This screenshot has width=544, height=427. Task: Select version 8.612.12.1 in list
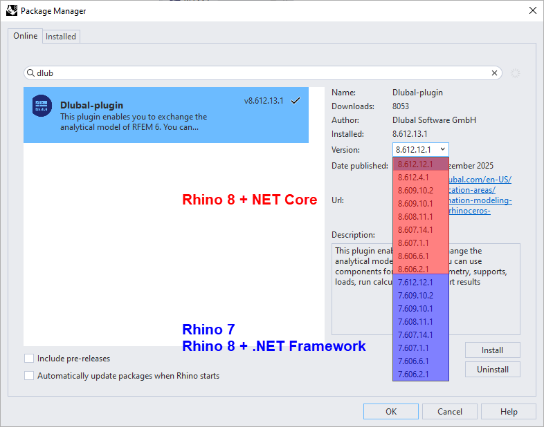[x=421, y=164]
